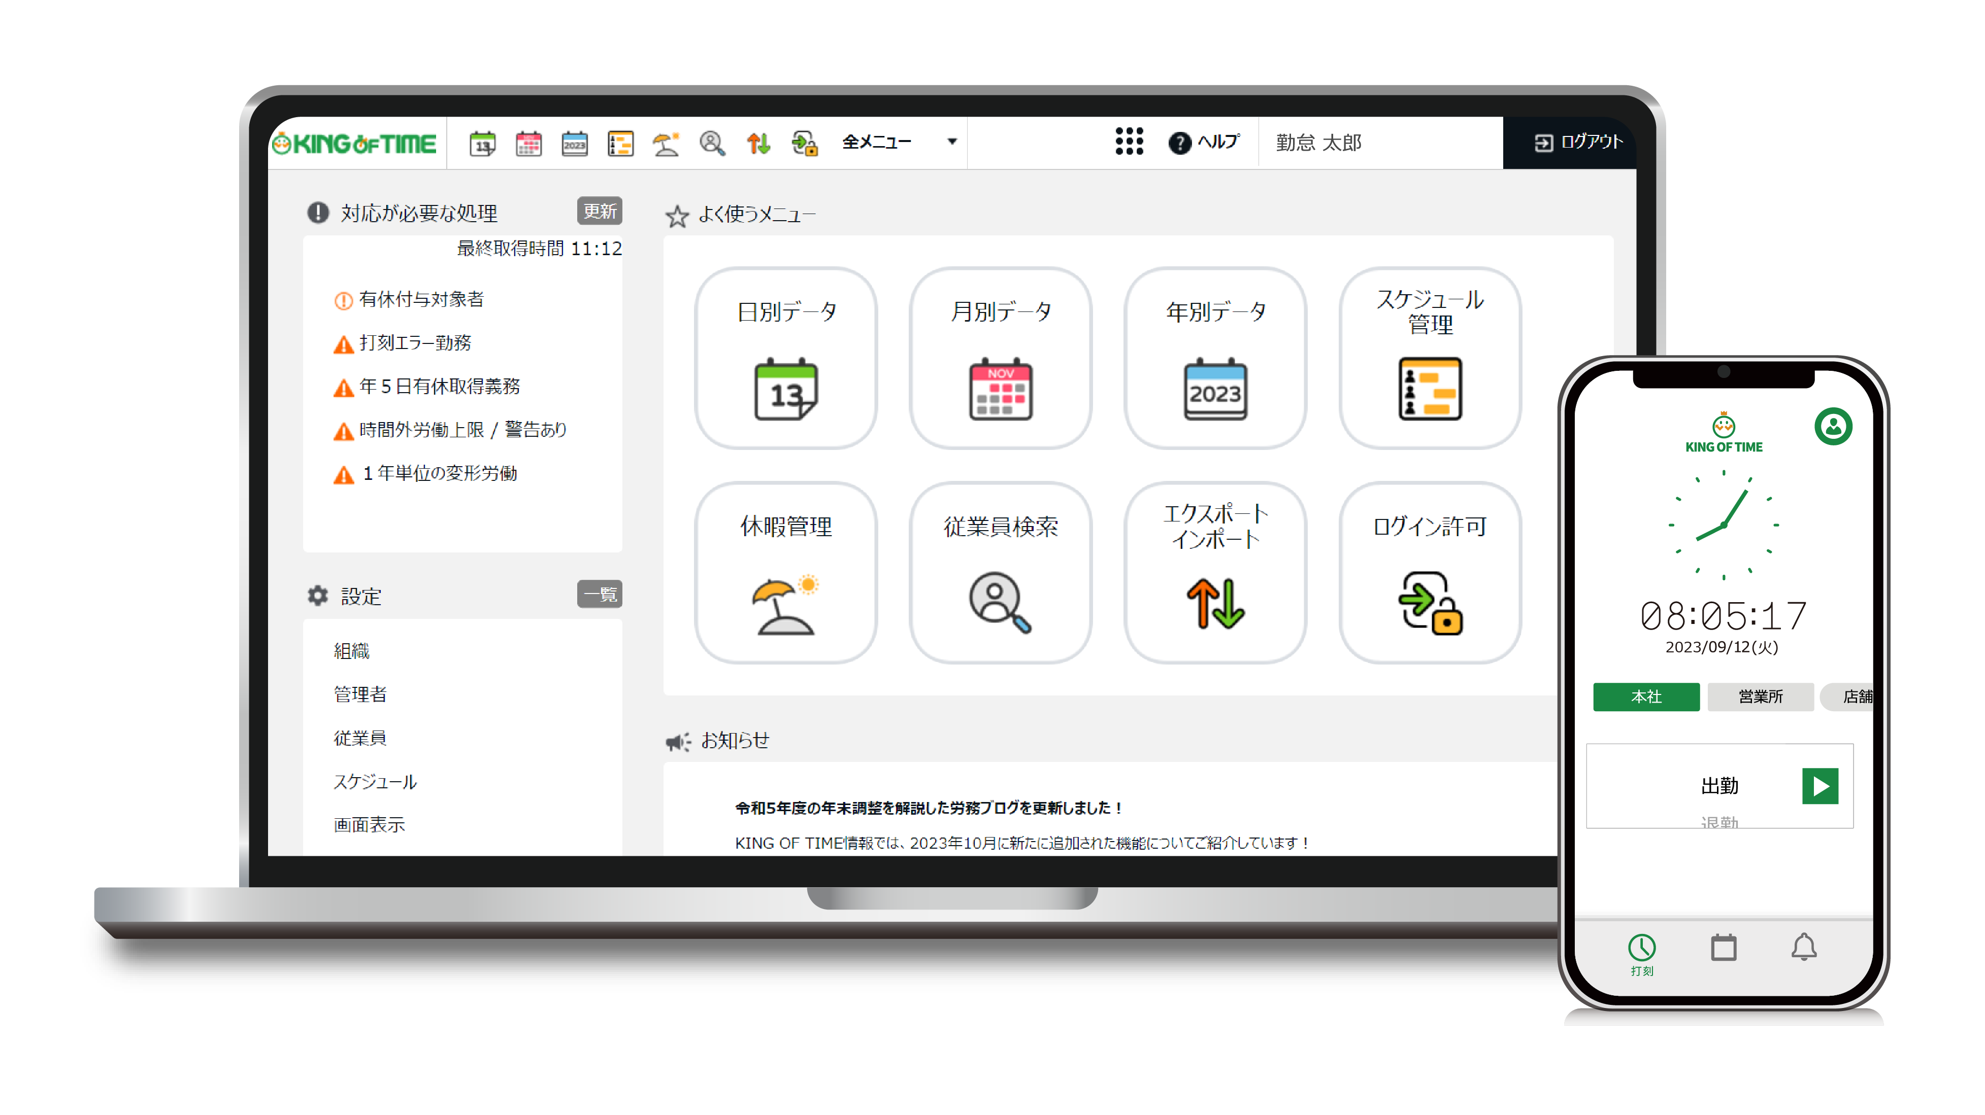The image size is (1985, 1115).
Task: Open login permission icon in toolbar
Action: [x=805, y=143]
